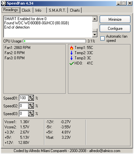
Task: Click the Fan3: 0 RPM reading
Action: [15, 58]
